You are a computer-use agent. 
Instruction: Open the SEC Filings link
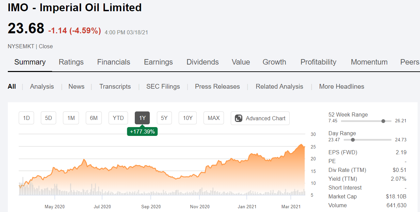pos(163,87)
